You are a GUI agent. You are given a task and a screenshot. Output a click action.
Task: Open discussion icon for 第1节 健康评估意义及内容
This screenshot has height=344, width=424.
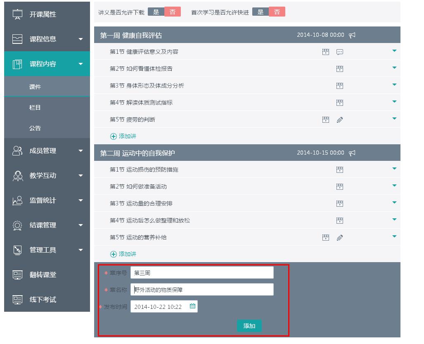click(x=340, y=52)
